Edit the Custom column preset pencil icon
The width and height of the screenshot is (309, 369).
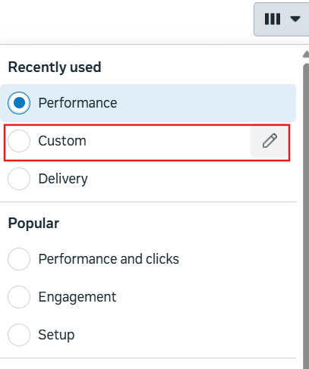click(x=270, y=141)
